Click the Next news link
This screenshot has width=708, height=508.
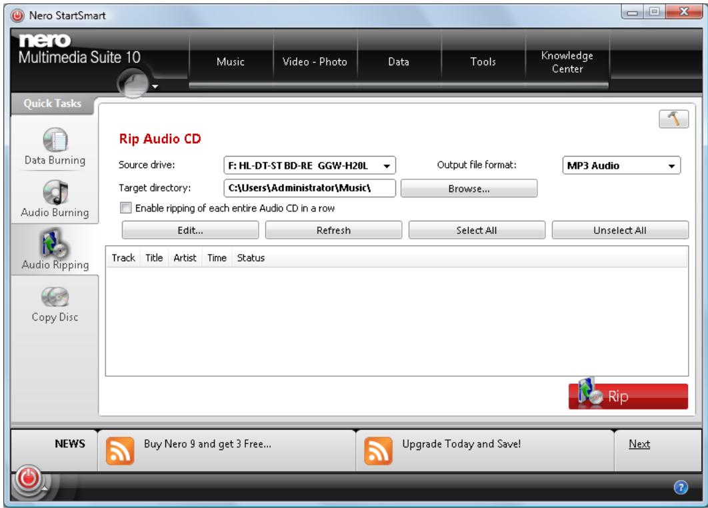[639, 444]
